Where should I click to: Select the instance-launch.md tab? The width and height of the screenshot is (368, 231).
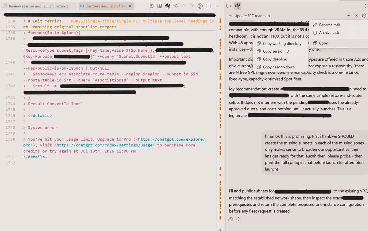click(106, 6)
